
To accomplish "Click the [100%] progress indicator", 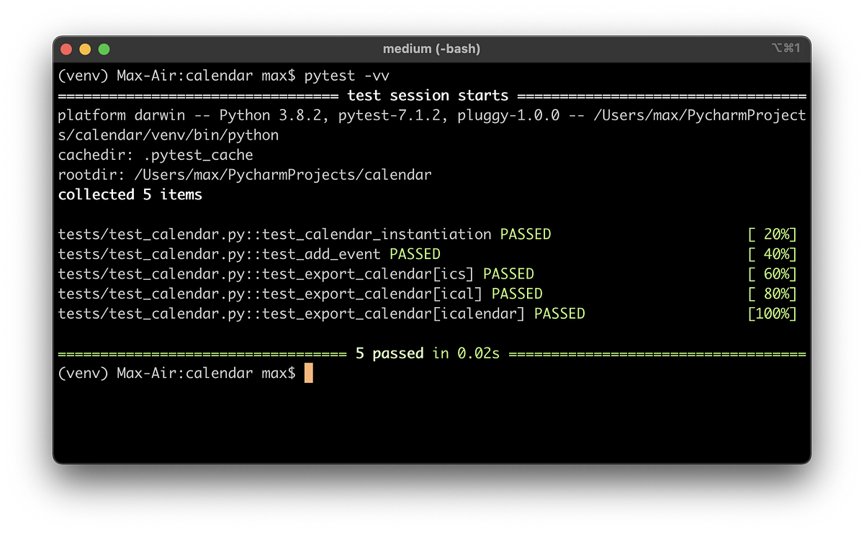I will click(x=772, y=313).
